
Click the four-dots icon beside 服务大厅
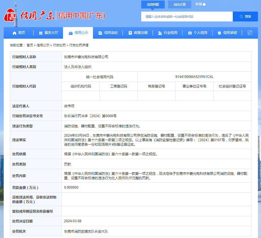point(41,33)
